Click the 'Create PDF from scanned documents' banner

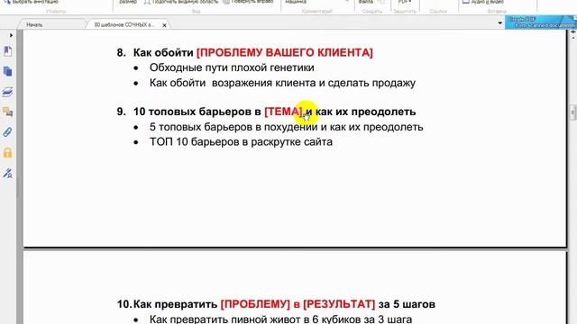click(541, 22)
